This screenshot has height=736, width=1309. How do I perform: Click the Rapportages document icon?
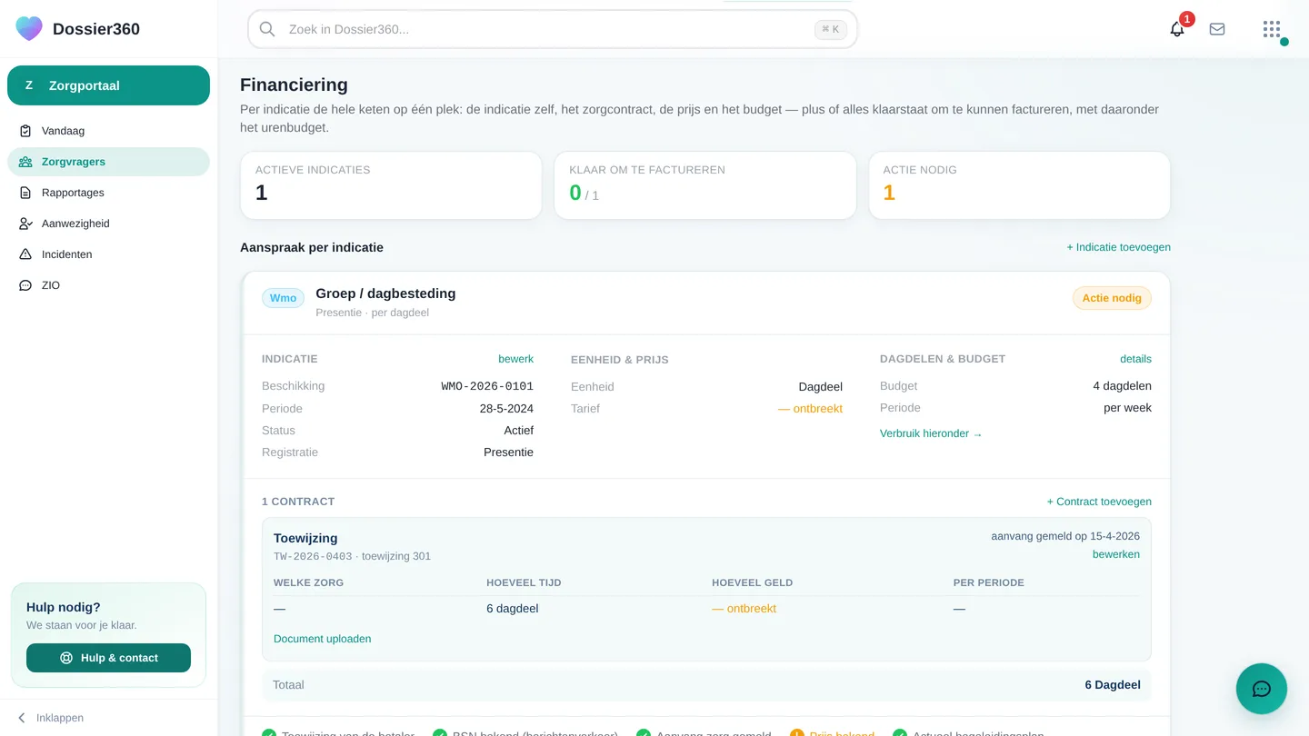coord(25,193)
